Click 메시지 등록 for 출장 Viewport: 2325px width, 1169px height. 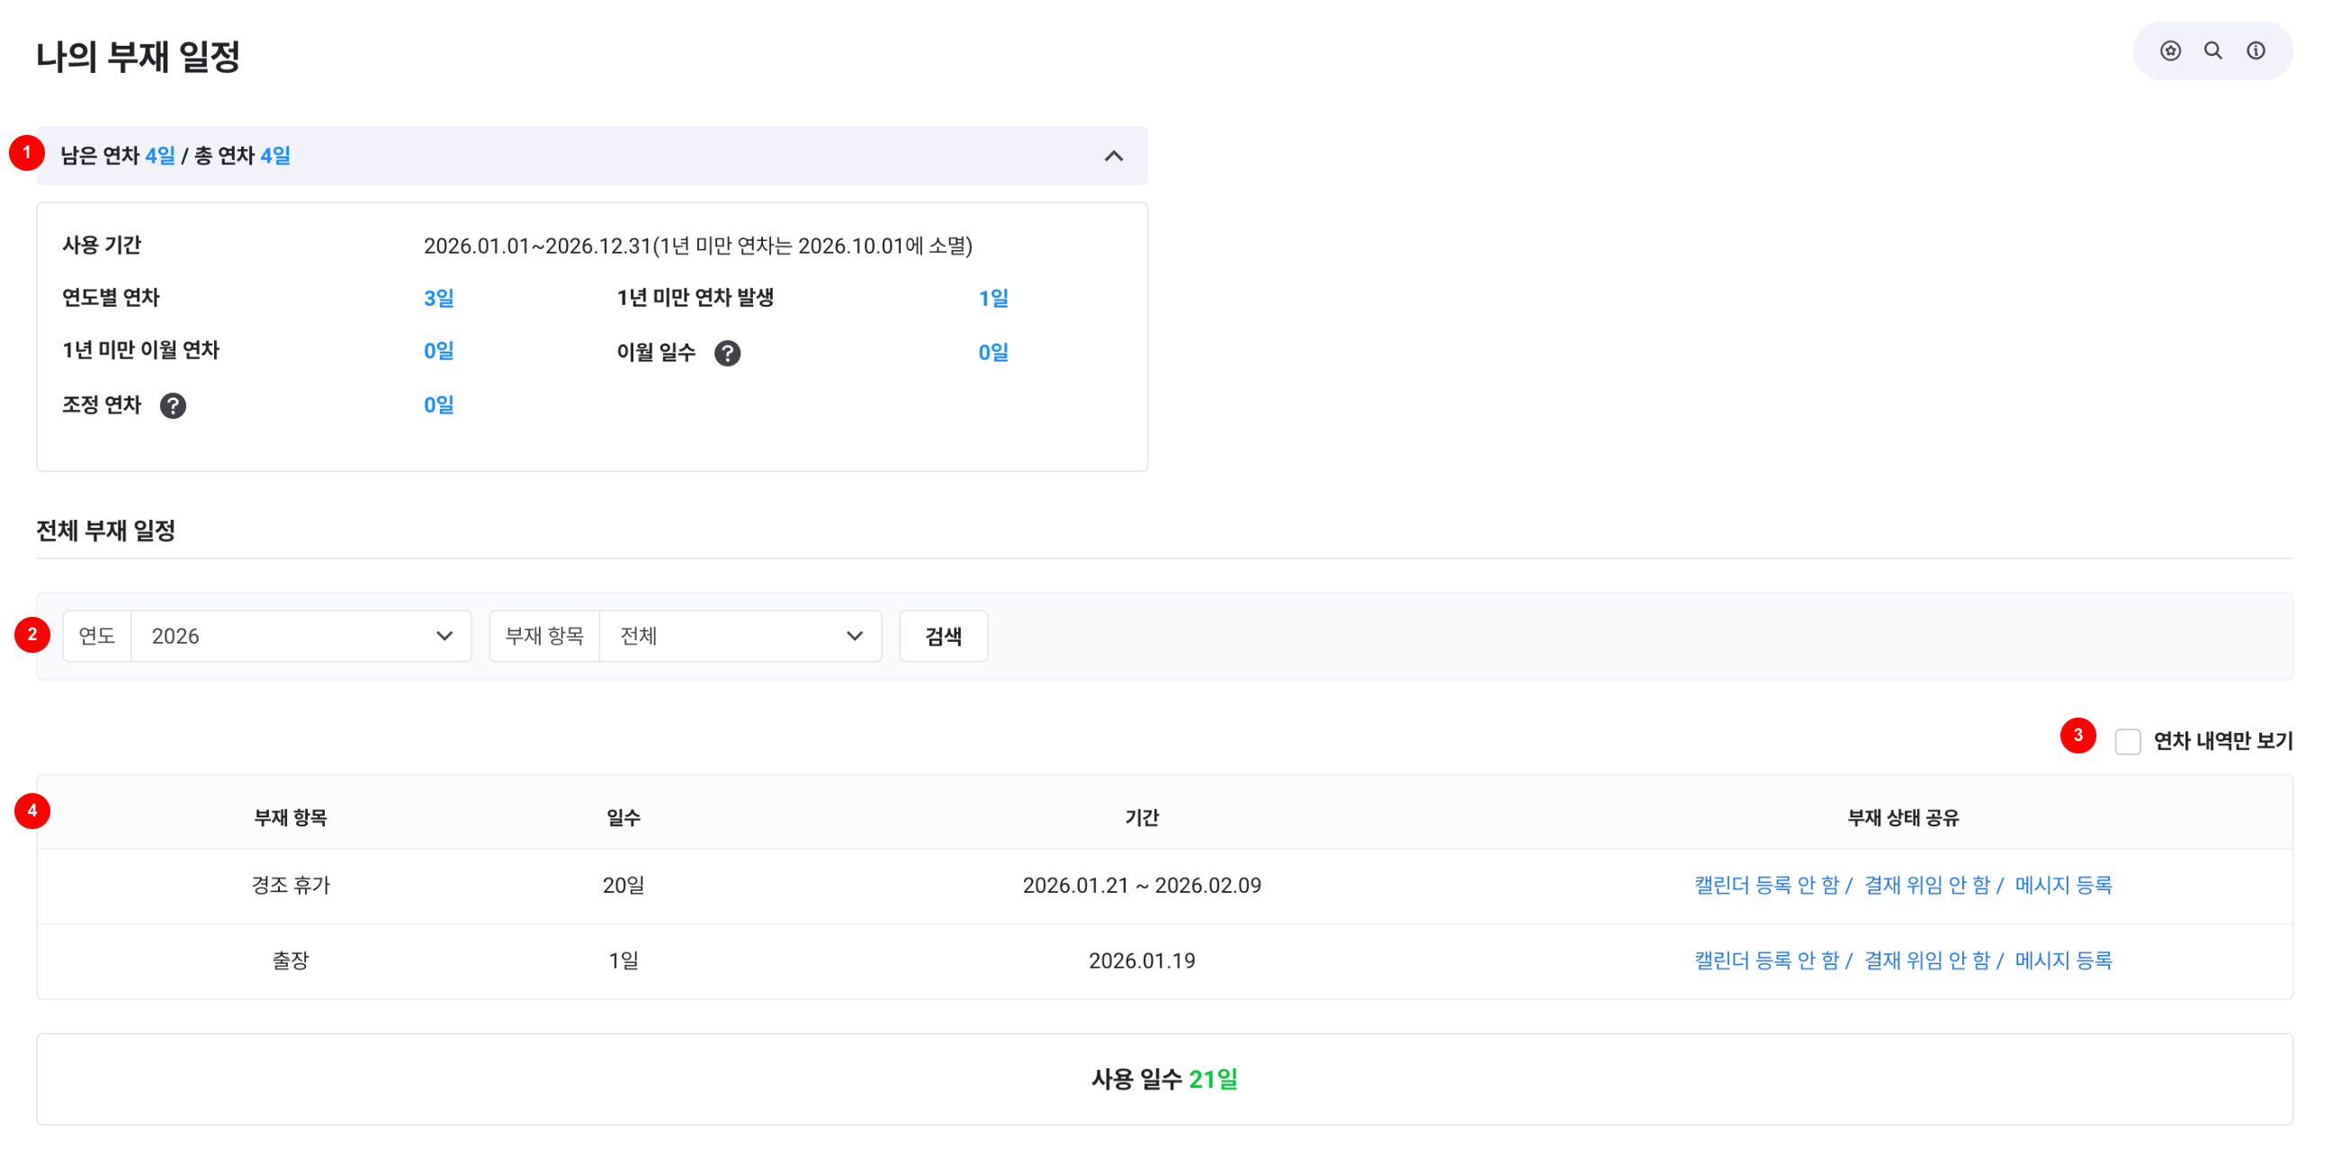point(2063,960)
